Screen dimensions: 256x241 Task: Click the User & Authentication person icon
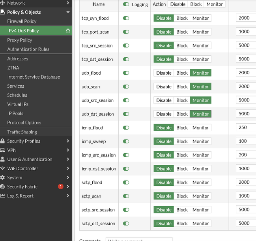[3, 159]
